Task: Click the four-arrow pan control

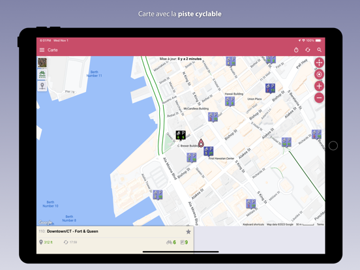Action: coord(319,63)
